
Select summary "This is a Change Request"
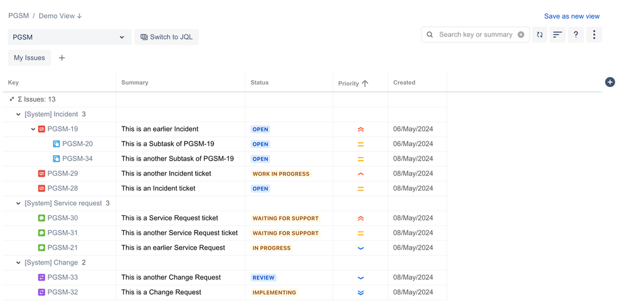tap(161, 292)
